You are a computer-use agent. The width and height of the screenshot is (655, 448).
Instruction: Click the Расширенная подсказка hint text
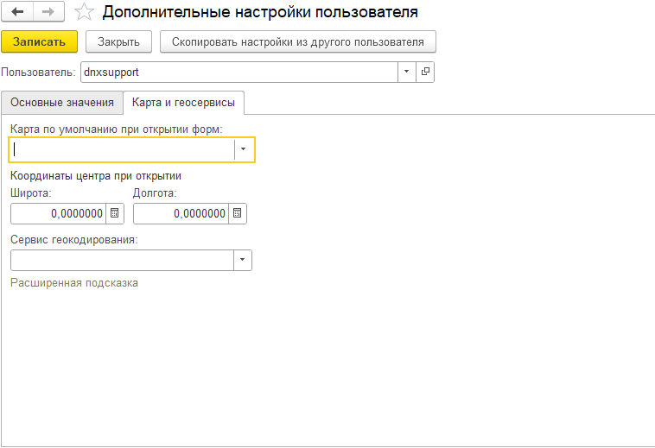tap(74, 283)
